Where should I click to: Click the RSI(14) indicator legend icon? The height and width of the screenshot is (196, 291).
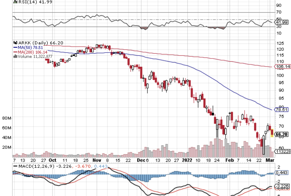15,2
